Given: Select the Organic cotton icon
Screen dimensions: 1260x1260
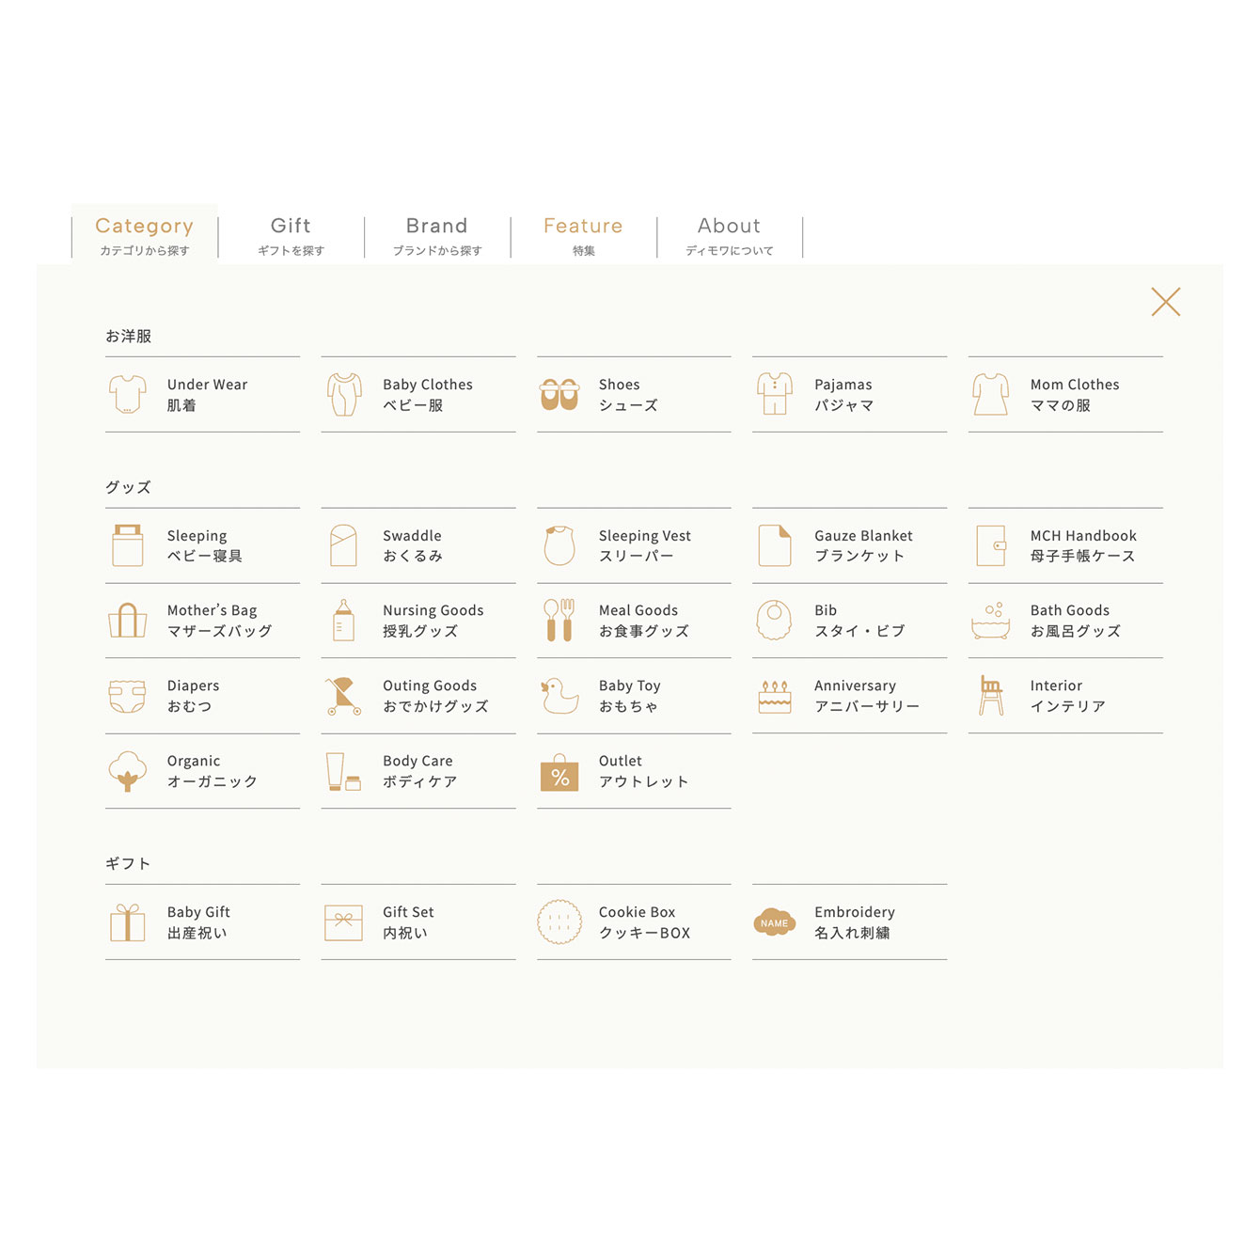Looking at the screenshot, I should 127,772.
